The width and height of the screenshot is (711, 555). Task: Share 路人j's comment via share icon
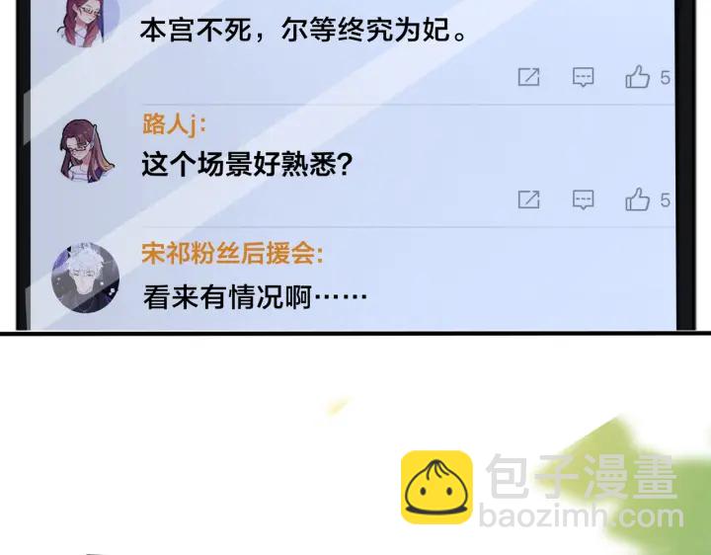pos(528,199)
